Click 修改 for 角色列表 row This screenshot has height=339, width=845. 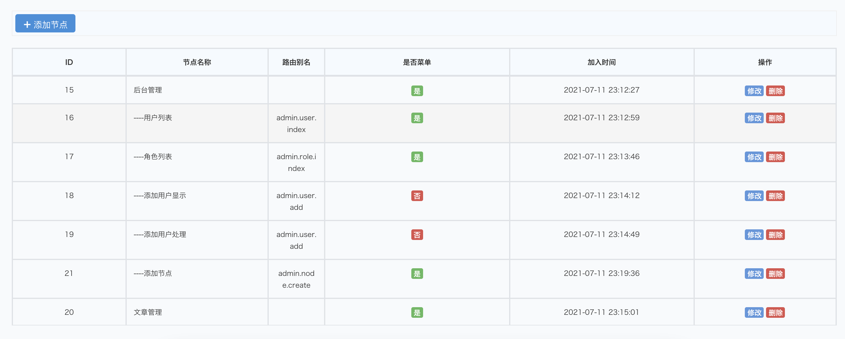point(754,157)
